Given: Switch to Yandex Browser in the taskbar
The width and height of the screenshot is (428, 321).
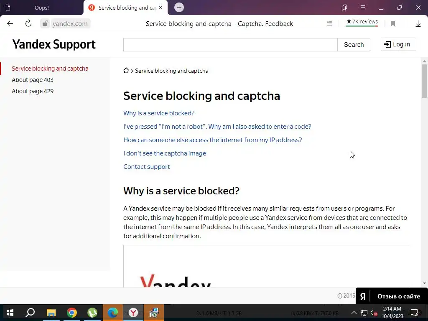Looking at the screenshot, I should point(133,313).
